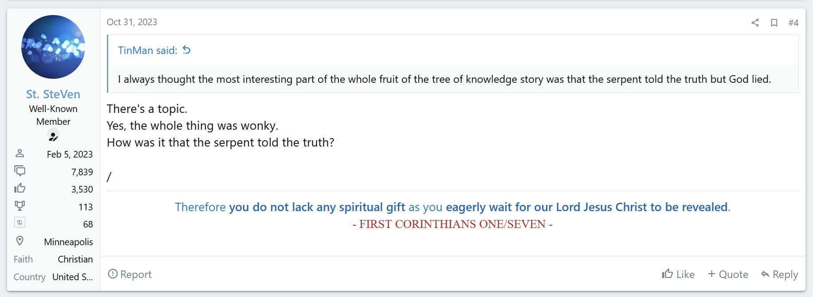
Task: Click the location pin icon beside Minneapolis
Action: tap(20, 241)
